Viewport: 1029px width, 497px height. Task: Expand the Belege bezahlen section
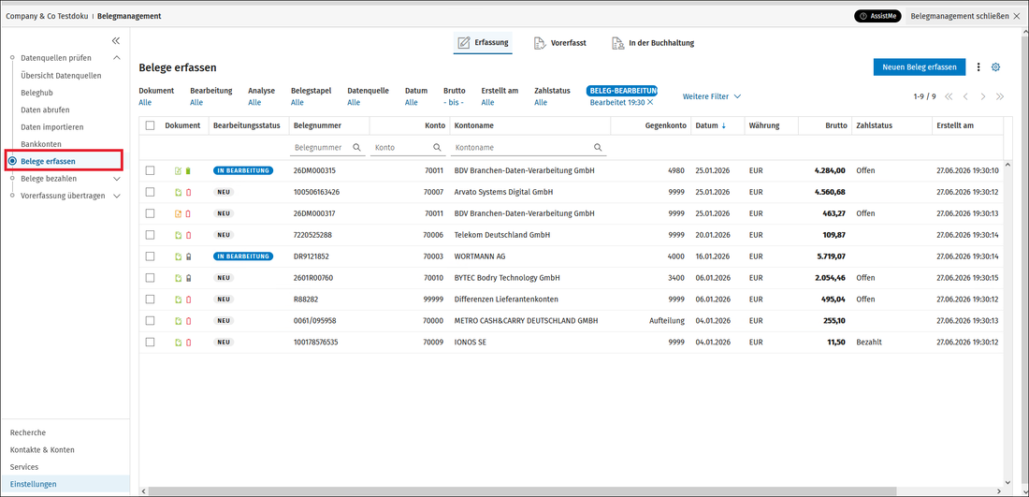pyautogui.click(x=117, y=179)
